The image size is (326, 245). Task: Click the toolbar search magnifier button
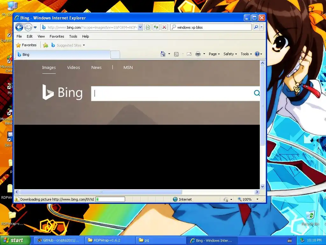pos(256,27)
